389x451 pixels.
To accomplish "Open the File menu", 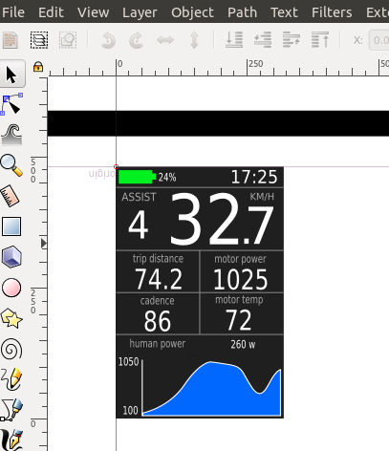I will [13, 12].
